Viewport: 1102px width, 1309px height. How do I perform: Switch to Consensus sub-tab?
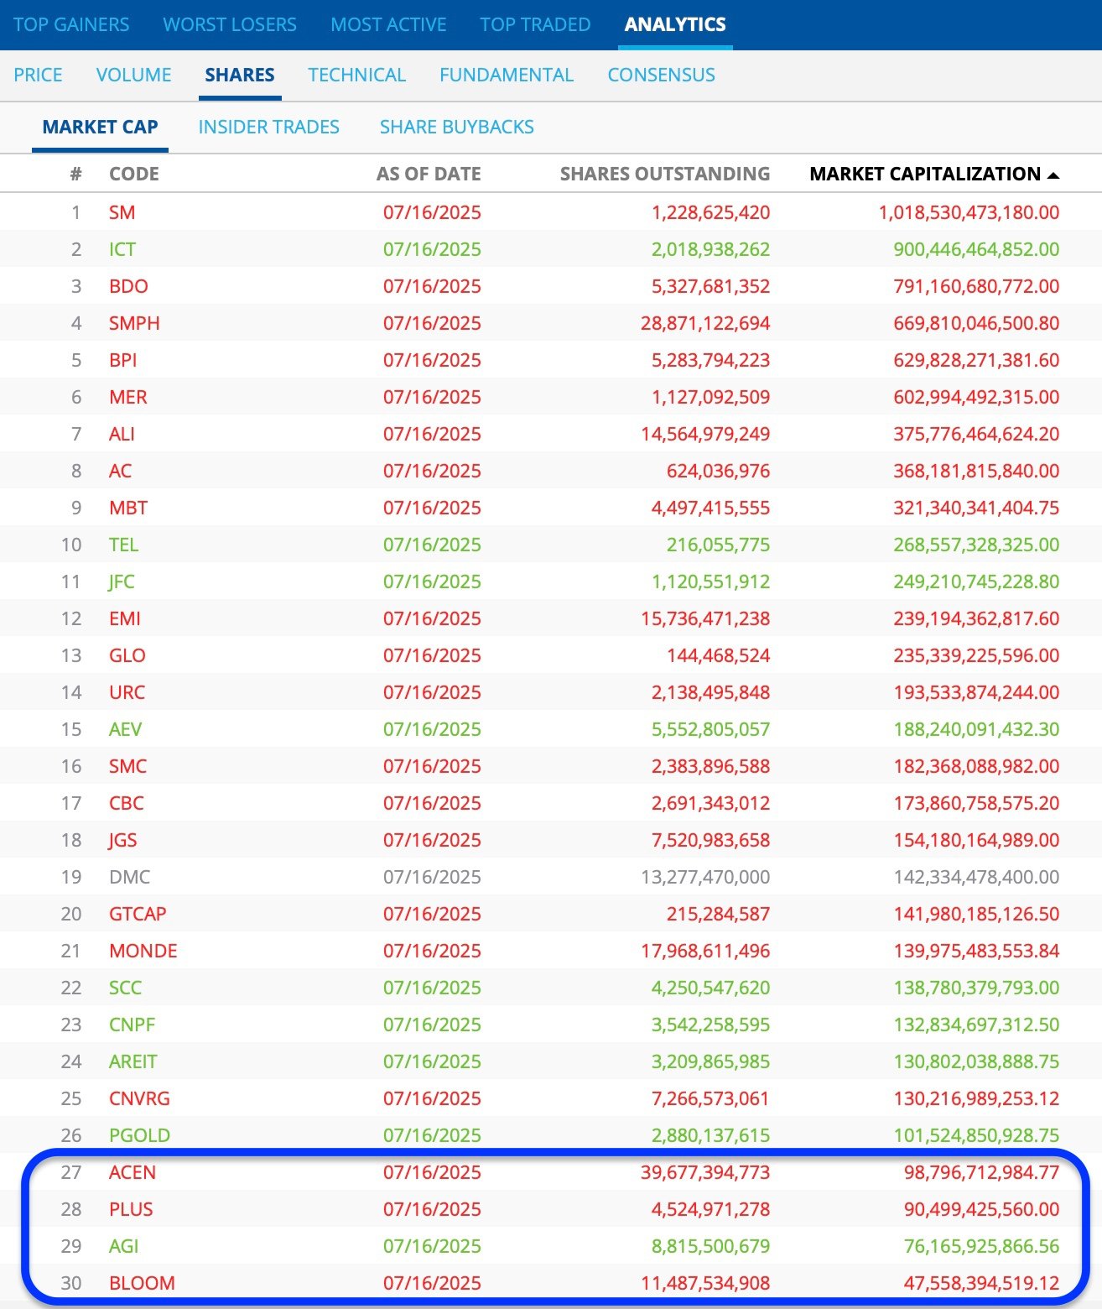click(x=661, y=75)
